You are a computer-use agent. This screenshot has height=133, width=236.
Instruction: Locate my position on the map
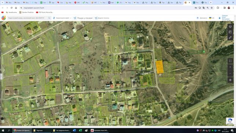(x=230, y=80)
